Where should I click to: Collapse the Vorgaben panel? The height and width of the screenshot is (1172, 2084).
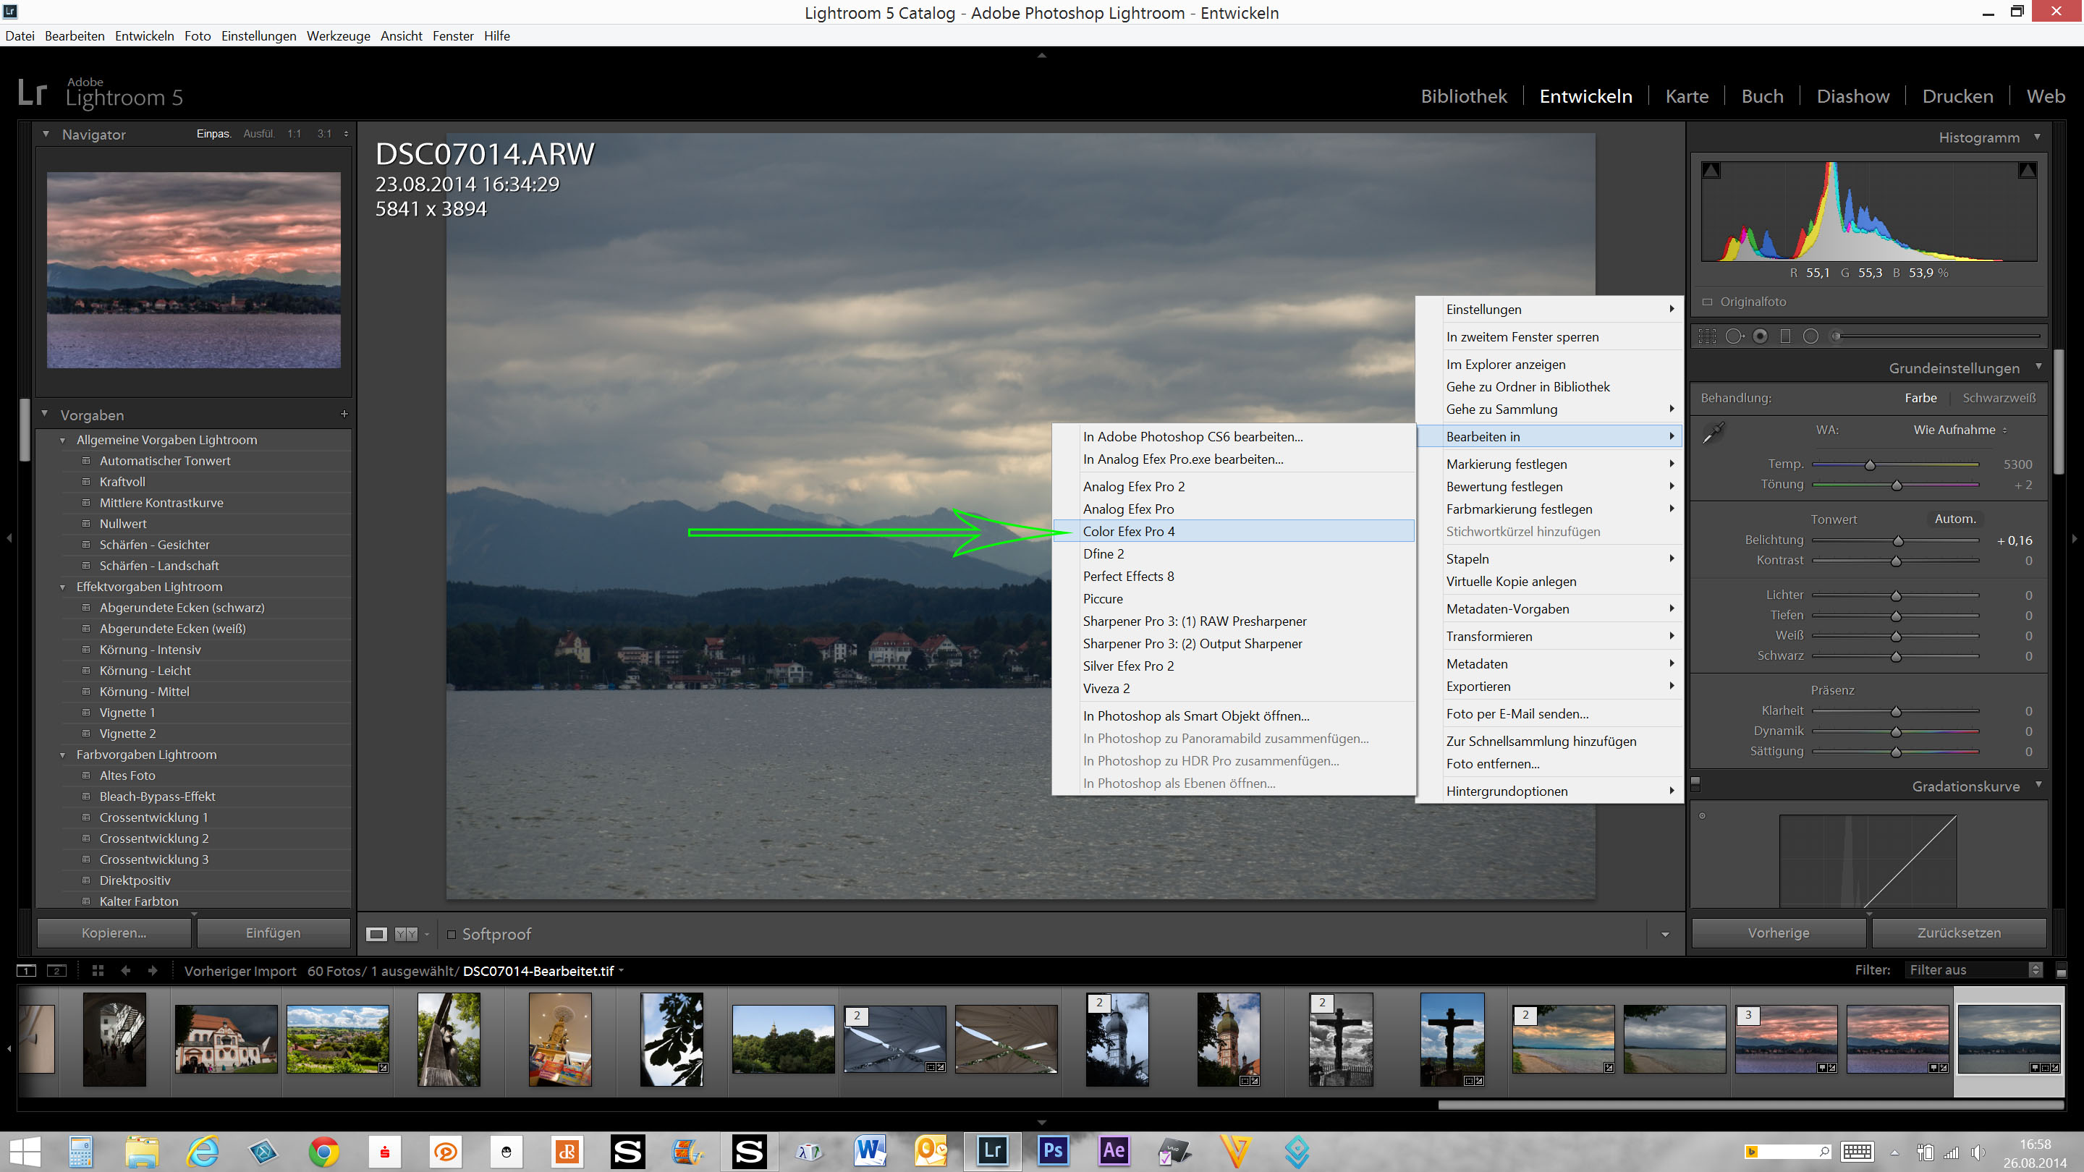44,414
